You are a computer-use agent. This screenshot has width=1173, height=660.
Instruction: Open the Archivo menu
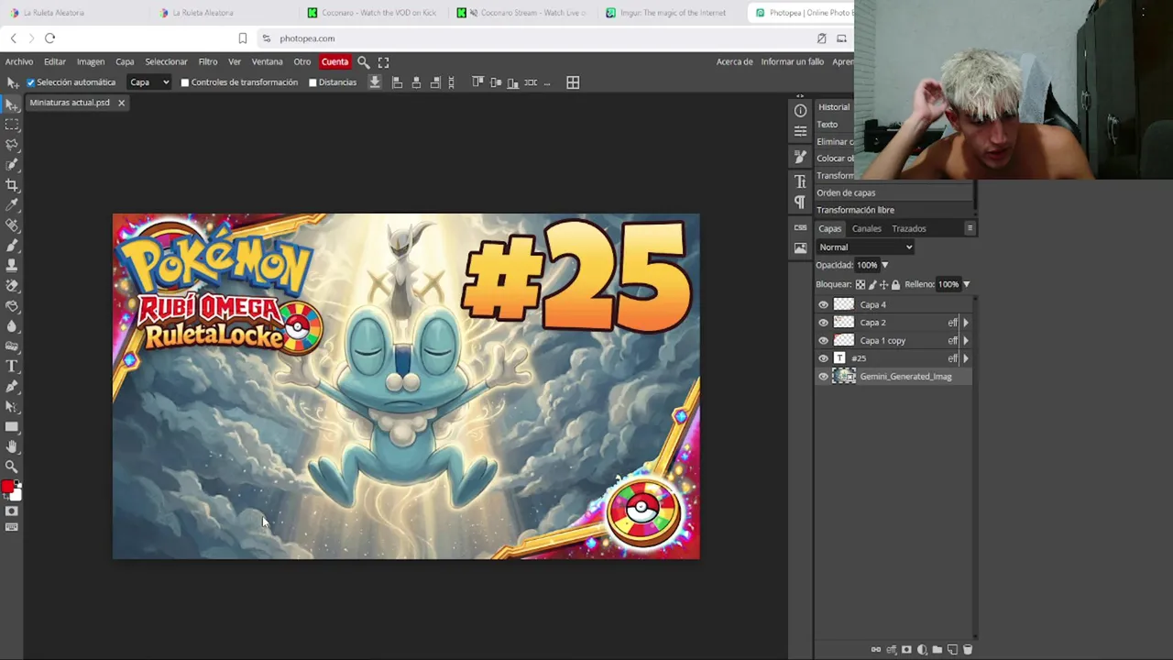(x=19, y=61)
